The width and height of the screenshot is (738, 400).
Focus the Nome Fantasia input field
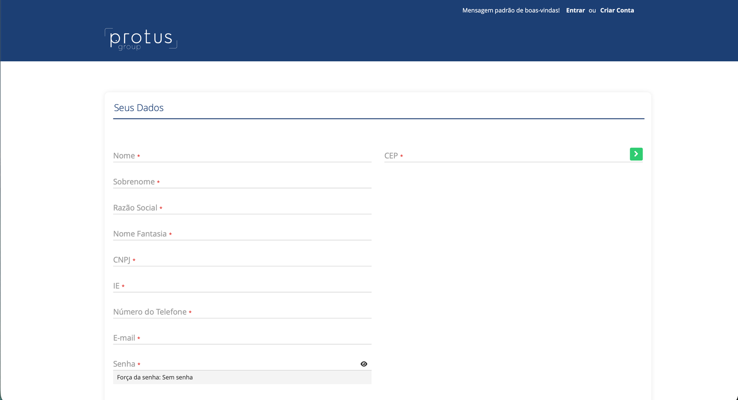(x=242, y=234)
